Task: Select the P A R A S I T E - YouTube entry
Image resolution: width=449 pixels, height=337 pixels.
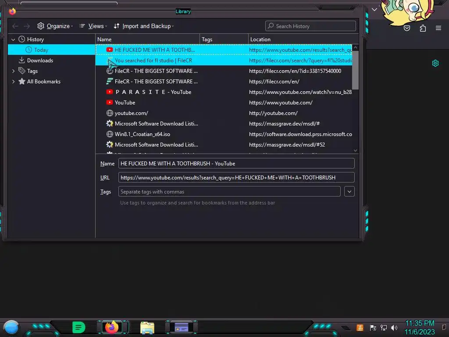Action: coord(224,92)
